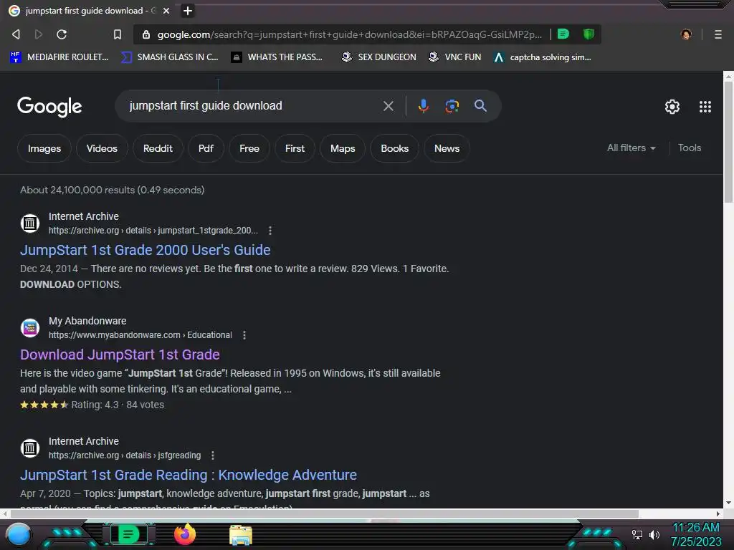Clear the search box with the X icon

(388, 106)
